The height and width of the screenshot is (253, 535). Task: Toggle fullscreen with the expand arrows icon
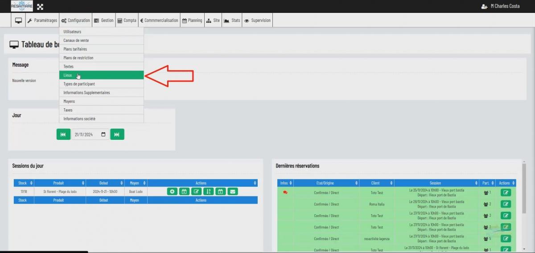pos(40,7)
